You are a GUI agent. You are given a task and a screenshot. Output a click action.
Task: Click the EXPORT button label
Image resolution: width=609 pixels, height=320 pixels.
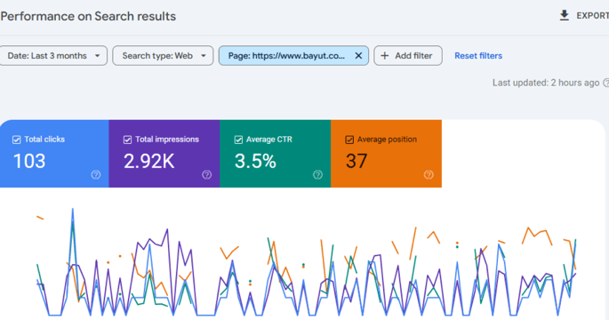[x=592, y=16]
